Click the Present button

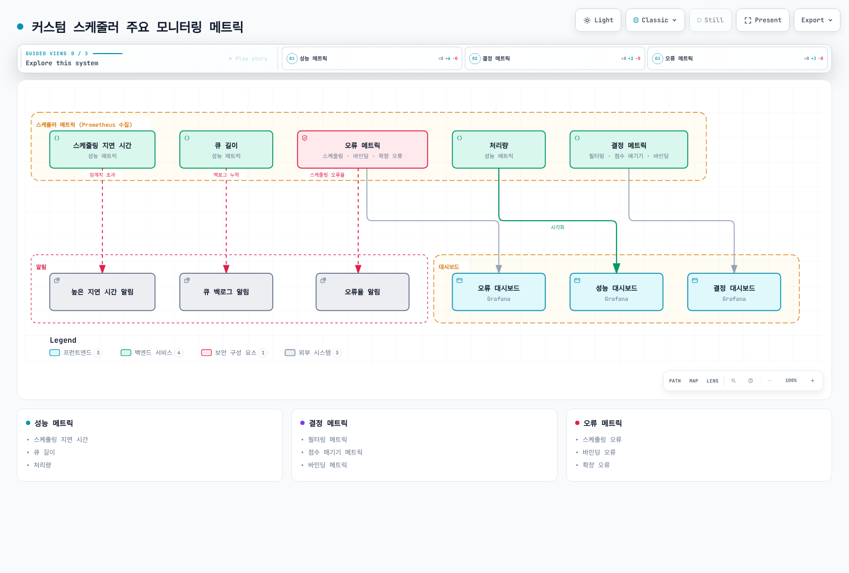pyautogui.click(x=763, y=20)
